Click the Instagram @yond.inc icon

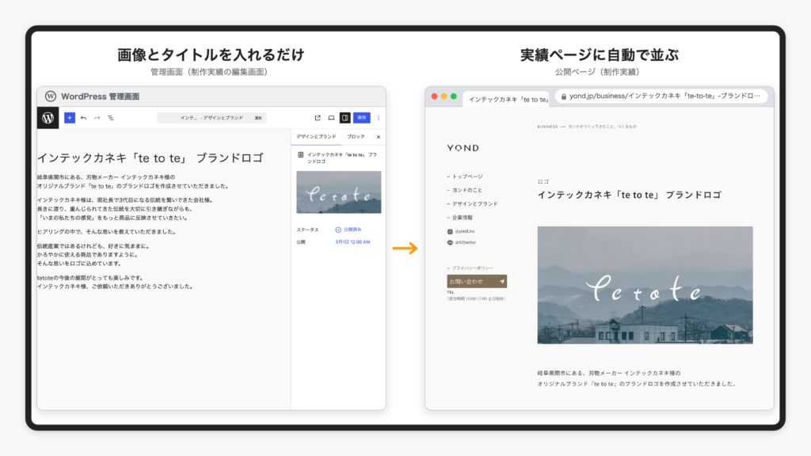tap(450, 232)
